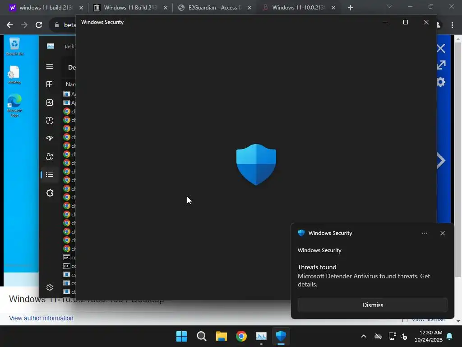Click Windows Security shield on taskbar
This screenshot has height=347, width=462.
281,336
